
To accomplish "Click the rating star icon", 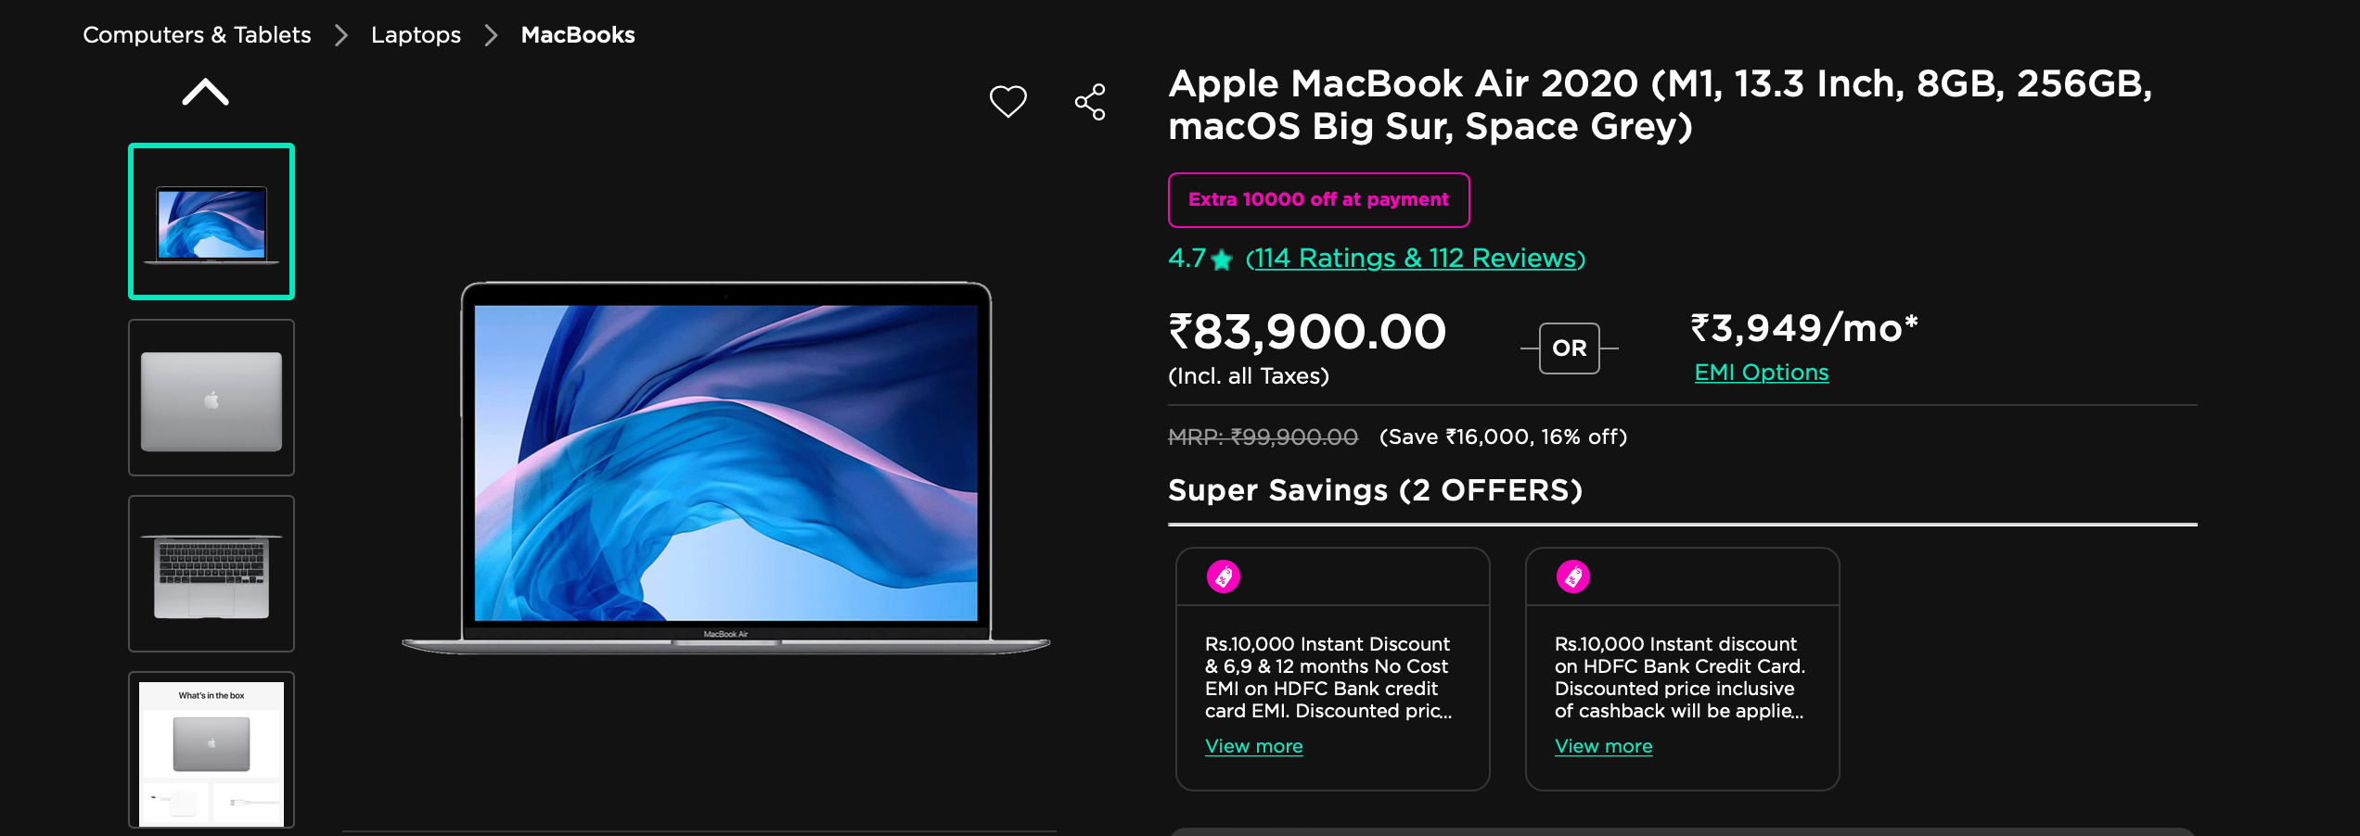I will coord(1222,260).
